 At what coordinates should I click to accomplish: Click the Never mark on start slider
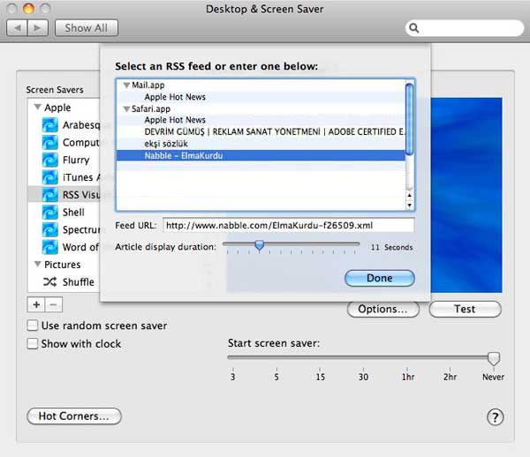point(493,377)
